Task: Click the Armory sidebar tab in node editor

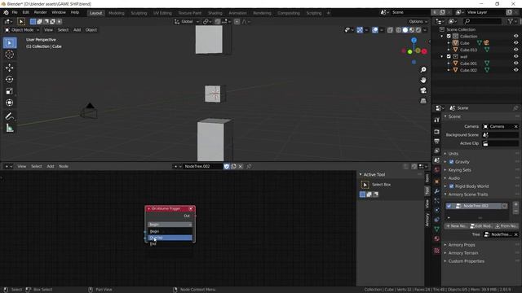Action: (427, 220)
